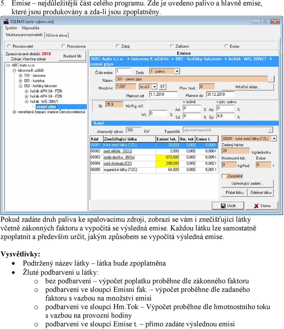
Task: Collapse the lakovna K učilišti node
Action: click(x=14, y=71)
